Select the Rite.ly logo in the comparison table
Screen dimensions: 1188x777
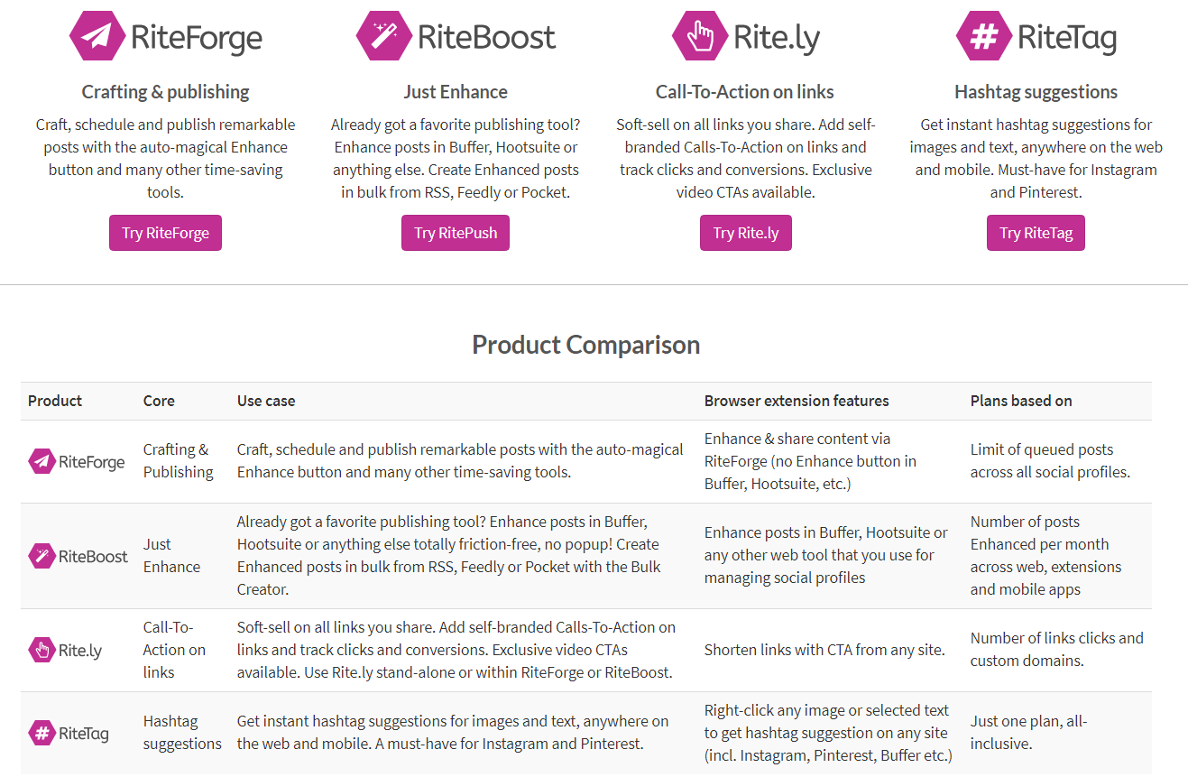pyautogui.click(x=65, y=650)
